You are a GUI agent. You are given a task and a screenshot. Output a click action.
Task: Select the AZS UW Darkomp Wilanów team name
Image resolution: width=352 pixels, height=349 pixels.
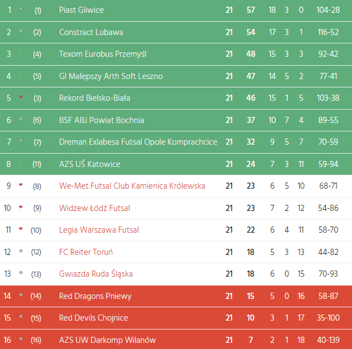pos(108,340)
